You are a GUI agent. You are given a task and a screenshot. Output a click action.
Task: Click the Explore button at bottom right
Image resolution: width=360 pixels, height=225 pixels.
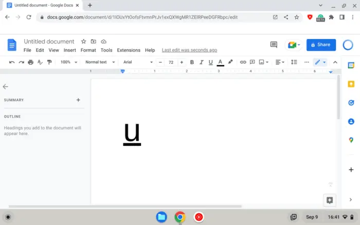[x=330, y=200]
